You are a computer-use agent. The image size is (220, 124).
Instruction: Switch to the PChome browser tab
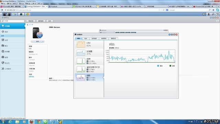coord(12,7)
